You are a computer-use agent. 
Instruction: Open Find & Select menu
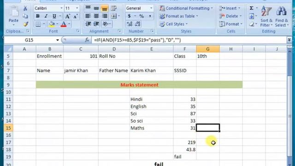coord(282,17)
